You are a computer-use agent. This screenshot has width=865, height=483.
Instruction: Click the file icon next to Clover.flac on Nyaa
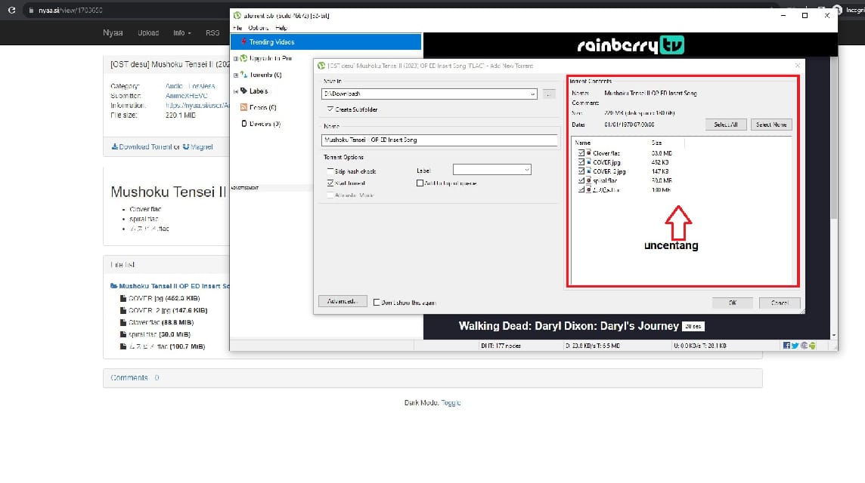(x=123, y=323)
